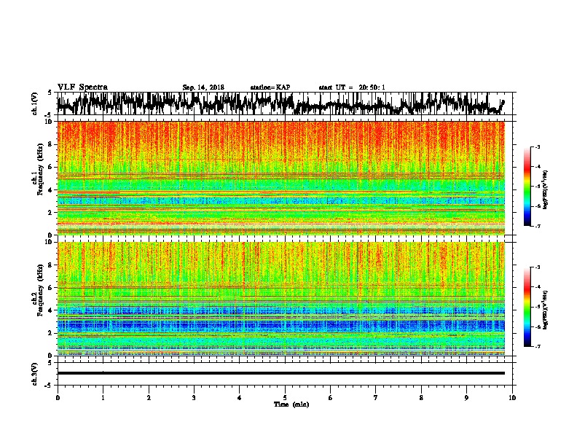Click the "1" tick on the time axis
The image size is (577, 446).
(103, 398)
